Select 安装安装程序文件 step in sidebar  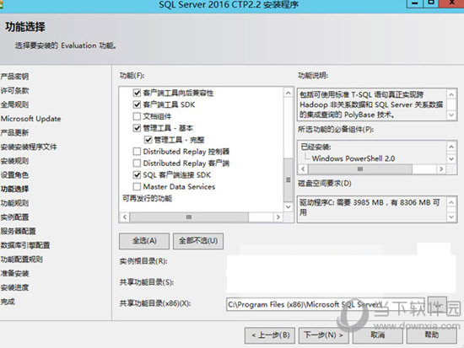(29, 147)
